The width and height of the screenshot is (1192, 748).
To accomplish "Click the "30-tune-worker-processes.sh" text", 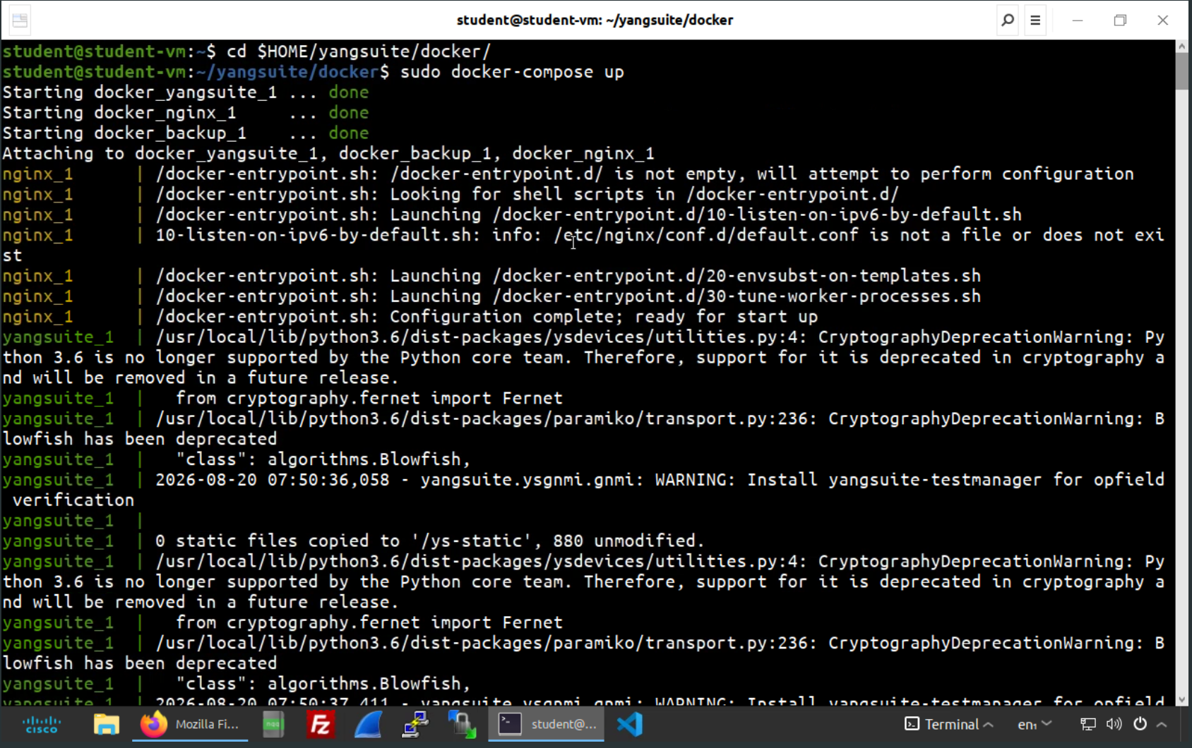I will [x=844, y=296].
